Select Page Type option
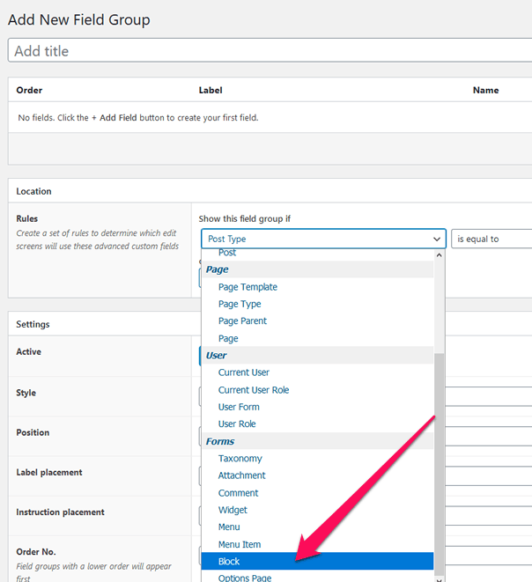Screen dimensions: 532x582 240,304
